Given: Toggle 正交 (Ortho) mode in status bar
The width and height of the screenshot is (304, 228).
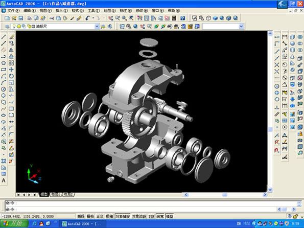Looking at the screenshot, I should pos(100,216).
